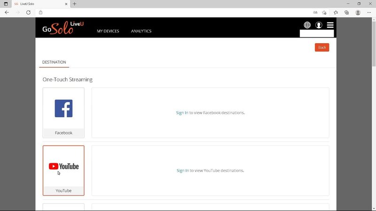Open the hamburger menu icon
The image size is (376, 211).
pos(330,25)
